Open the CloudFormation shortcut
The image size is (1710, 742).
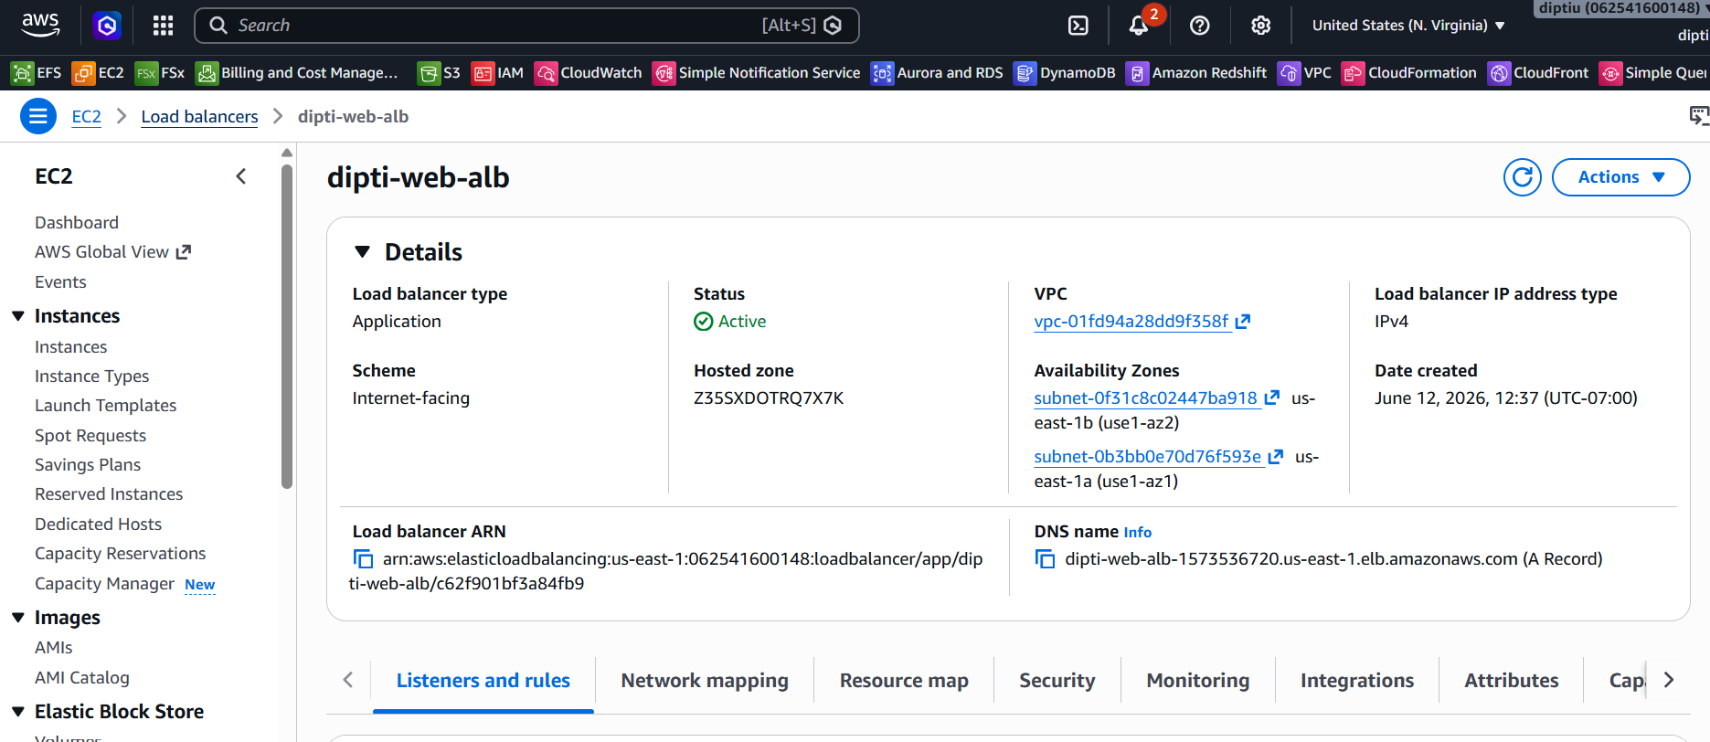[1409, 73]
